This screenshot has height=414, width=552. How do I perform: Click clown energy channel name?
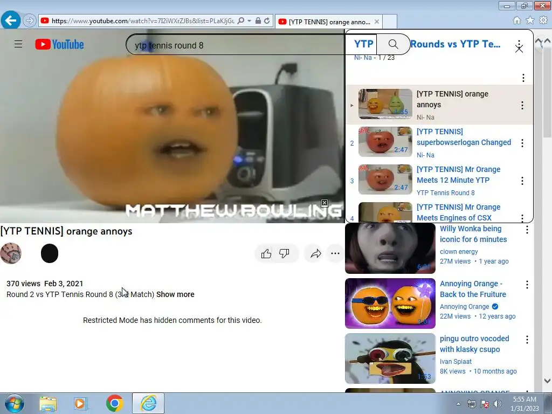[x=459, y=252]
